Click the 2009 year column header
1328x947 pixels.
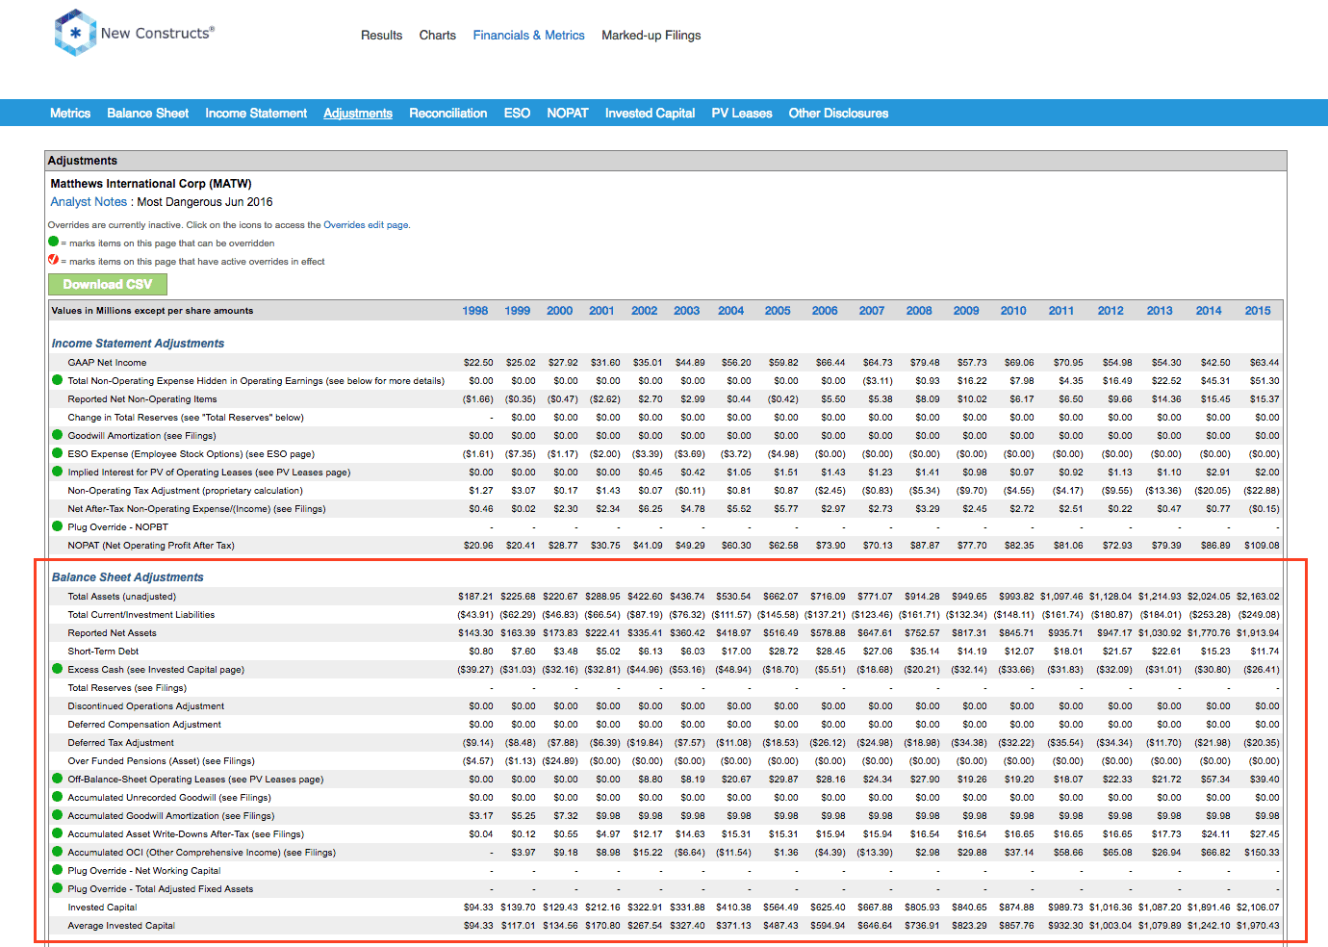tap(966, 311)
